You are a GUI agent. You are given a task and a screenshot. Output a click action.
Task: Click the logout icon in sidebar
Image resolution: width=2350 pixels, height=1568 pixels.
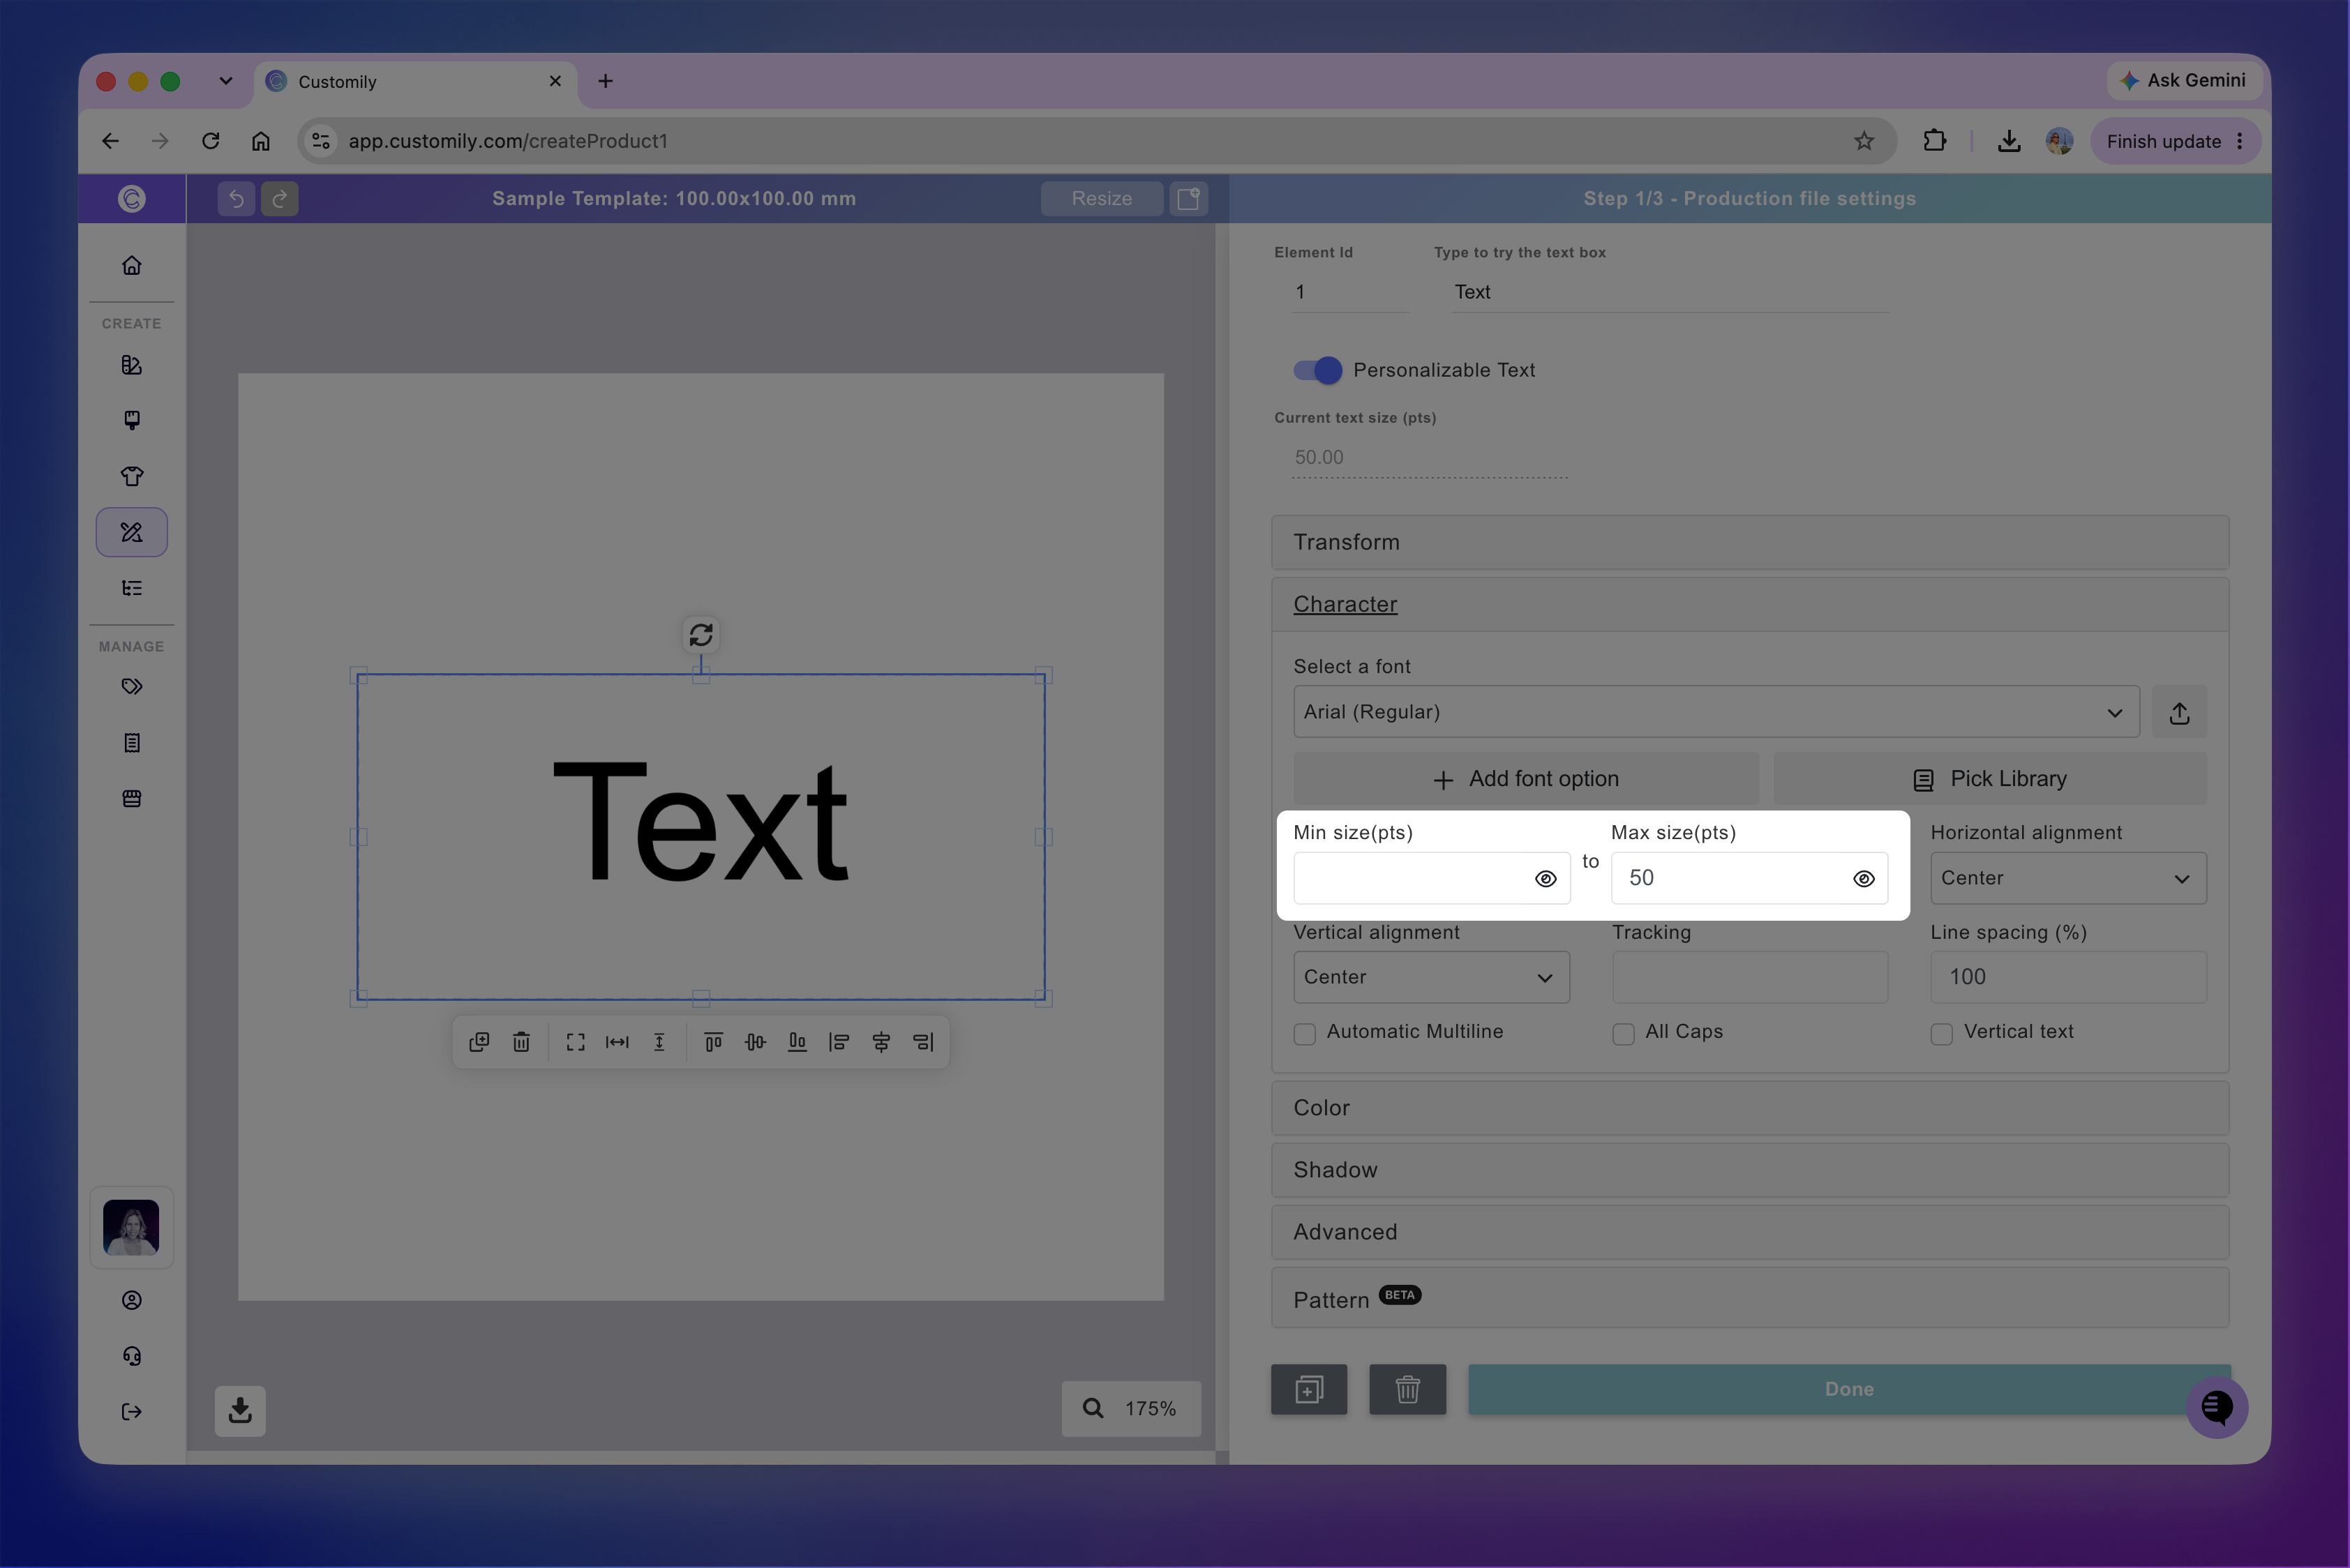click(x=131, y=1412)
